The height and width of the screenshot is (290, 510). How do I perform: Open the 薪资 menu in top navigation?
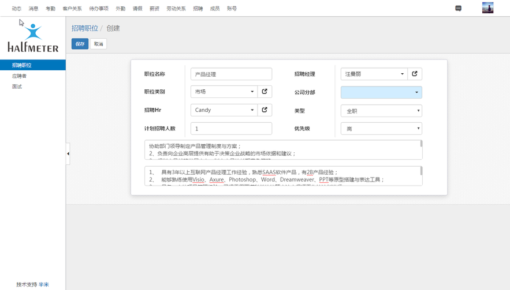(154, 9)
